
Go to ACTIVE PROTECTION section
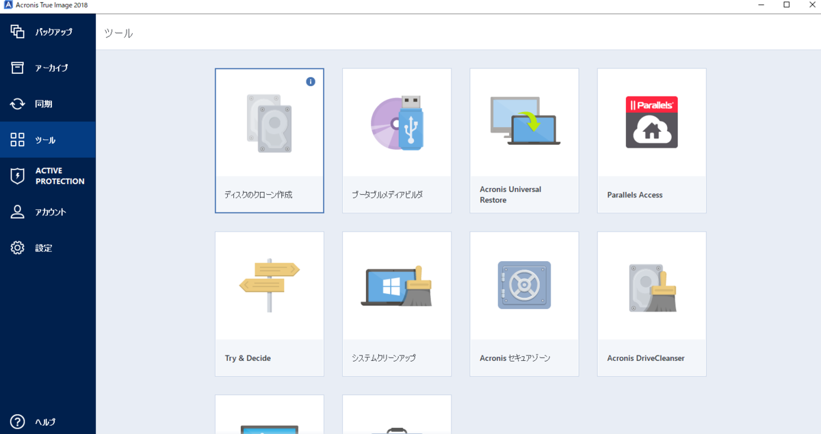click(x=60, y=176)
